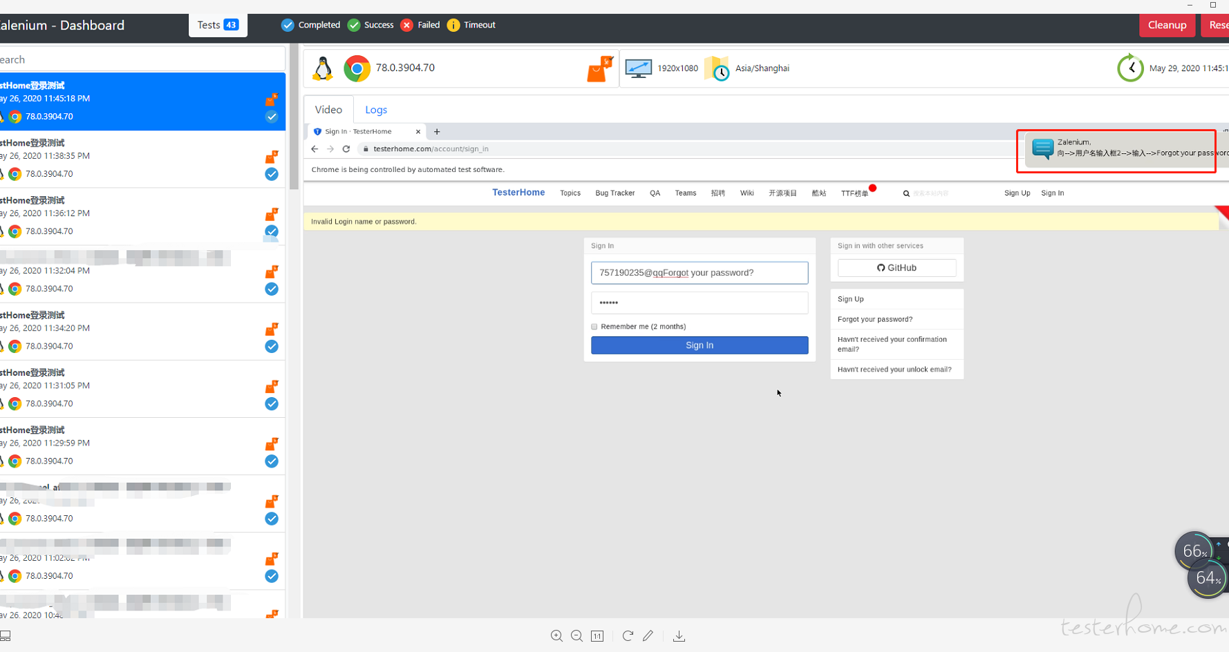Click the 1:1 actual size icon
The image size is (1229, 652).
click(597, 636)
